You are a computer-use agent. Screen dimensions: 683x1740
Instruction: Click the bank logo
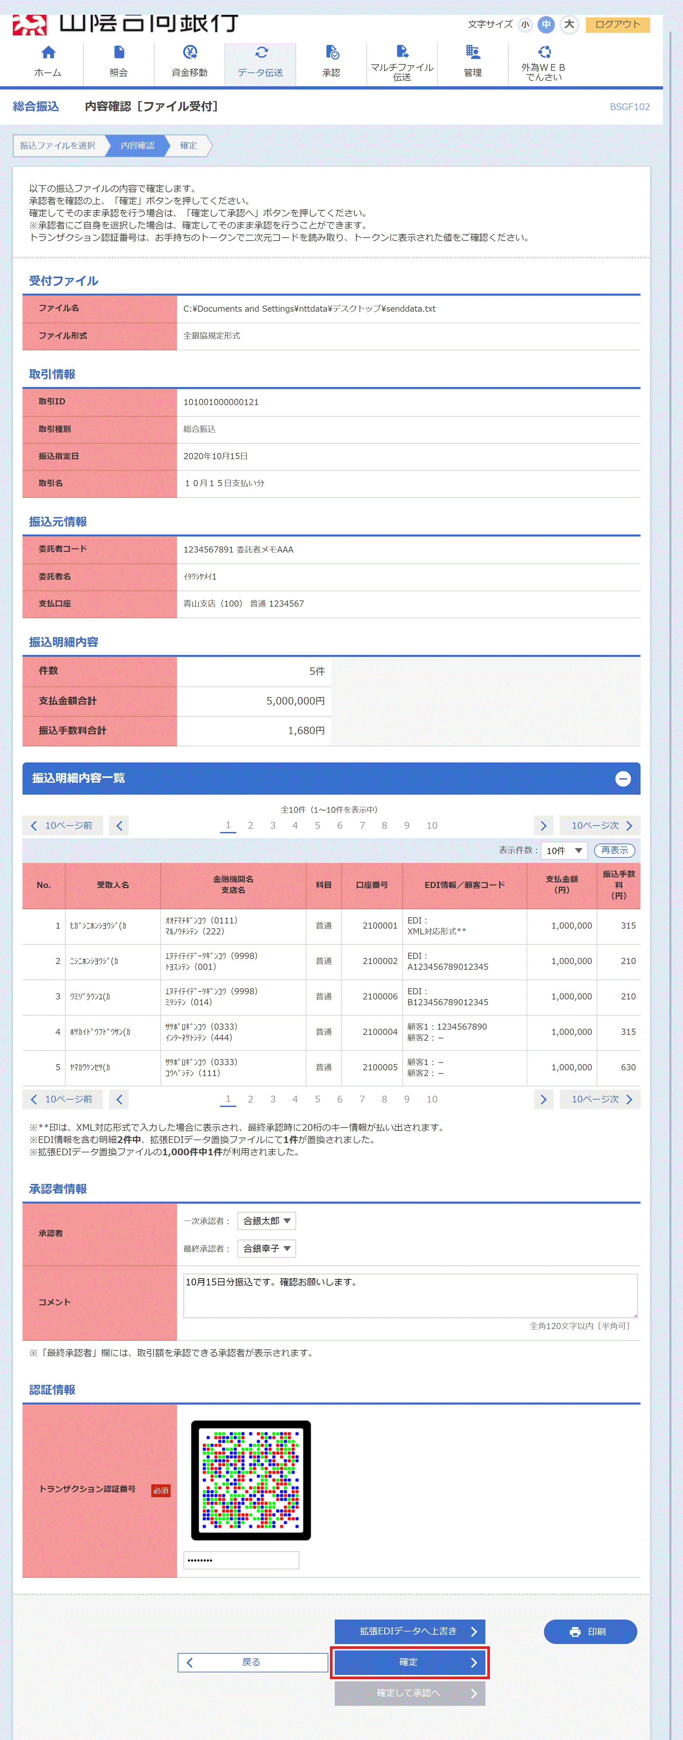[x=125, y=24]
